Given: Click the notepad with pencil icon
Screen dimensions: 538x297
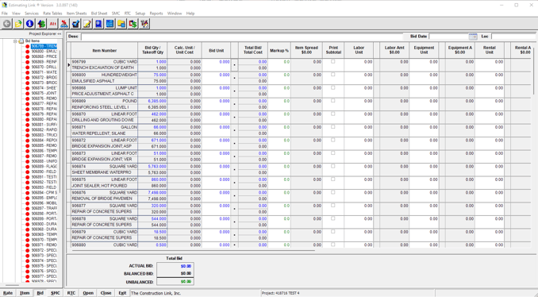Looking at the screenshot, I should coord(87,24).
